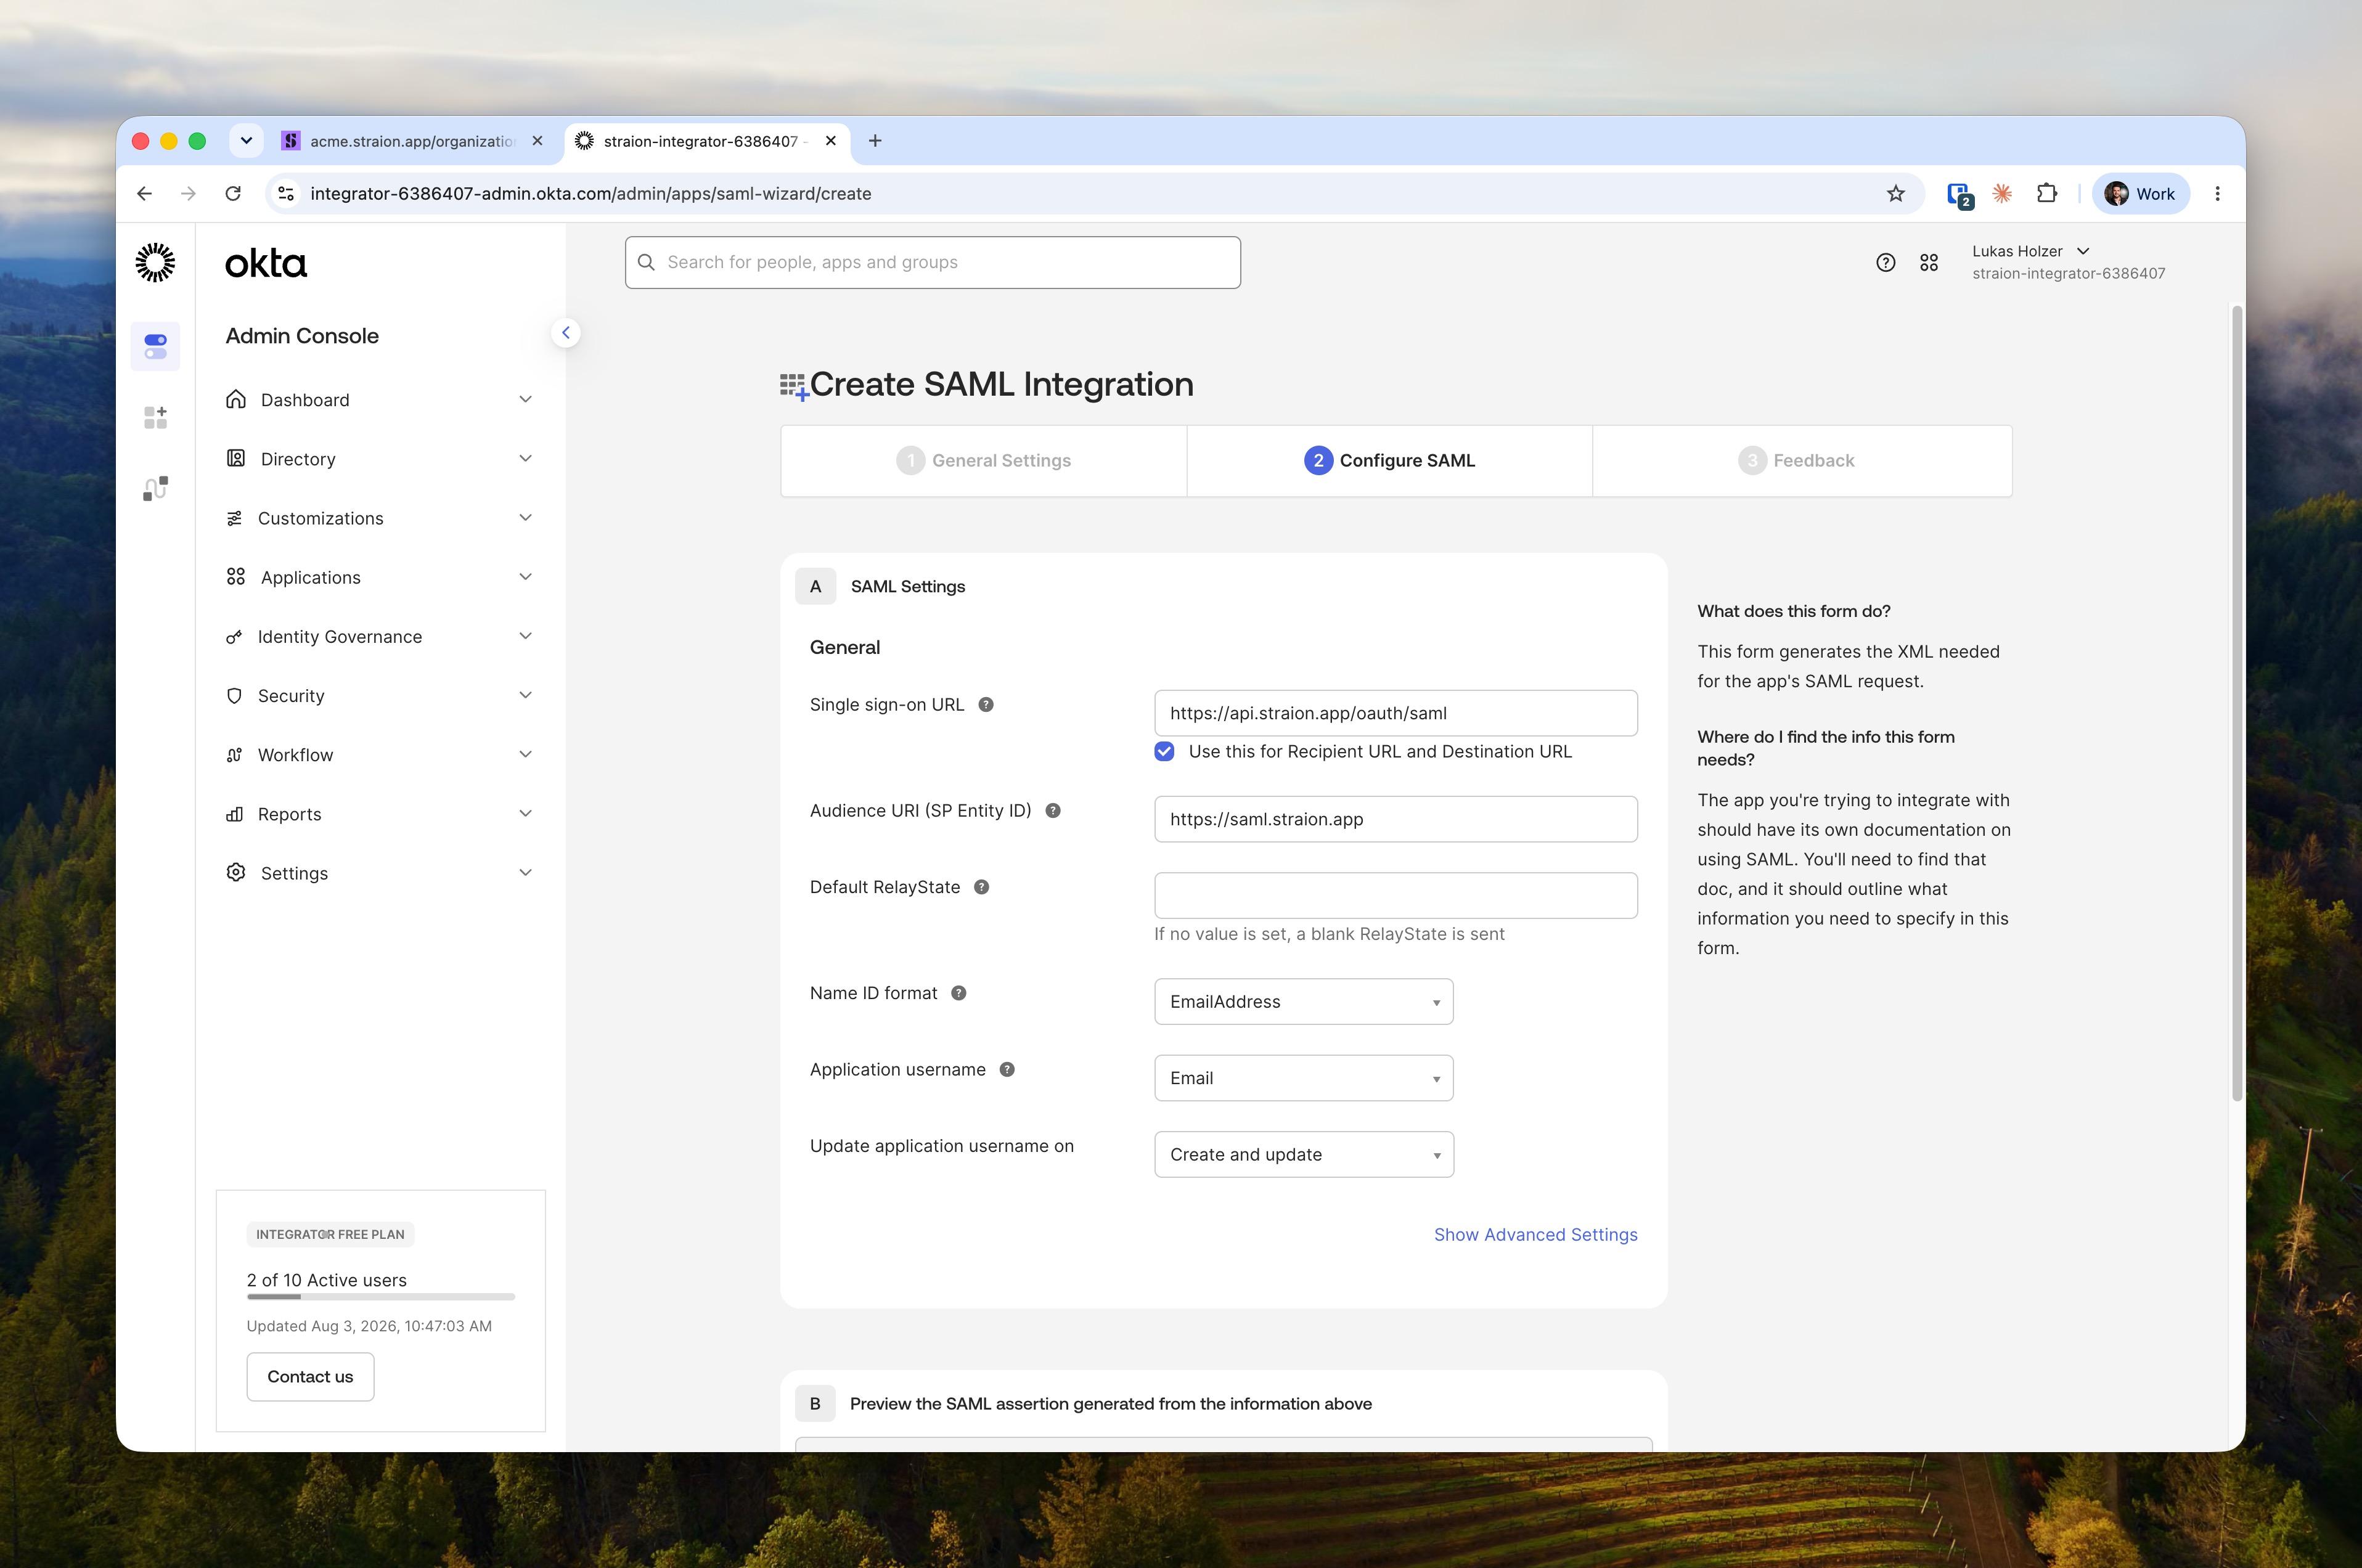Image resolution: width=2362 pixels, height=1568 pixels.
Task: Open the Name ID format dropdown
Action: pos(1304,1002)
